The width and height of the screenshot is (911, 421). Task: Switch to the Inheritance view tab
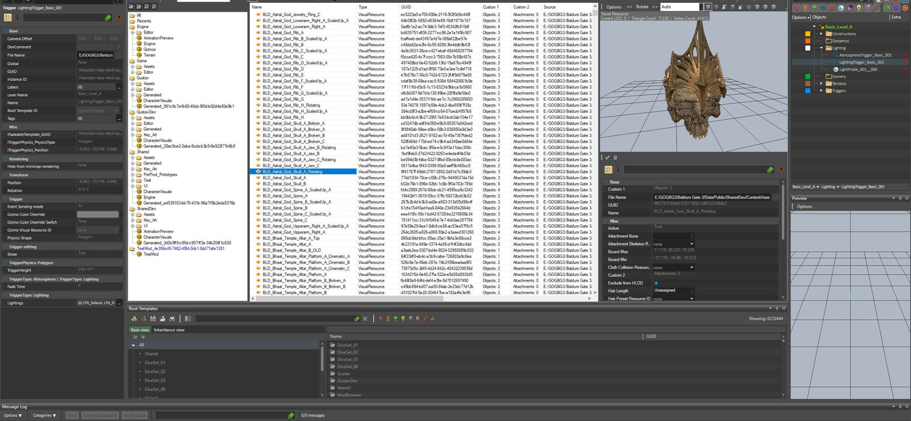click(x=169, y=330)
